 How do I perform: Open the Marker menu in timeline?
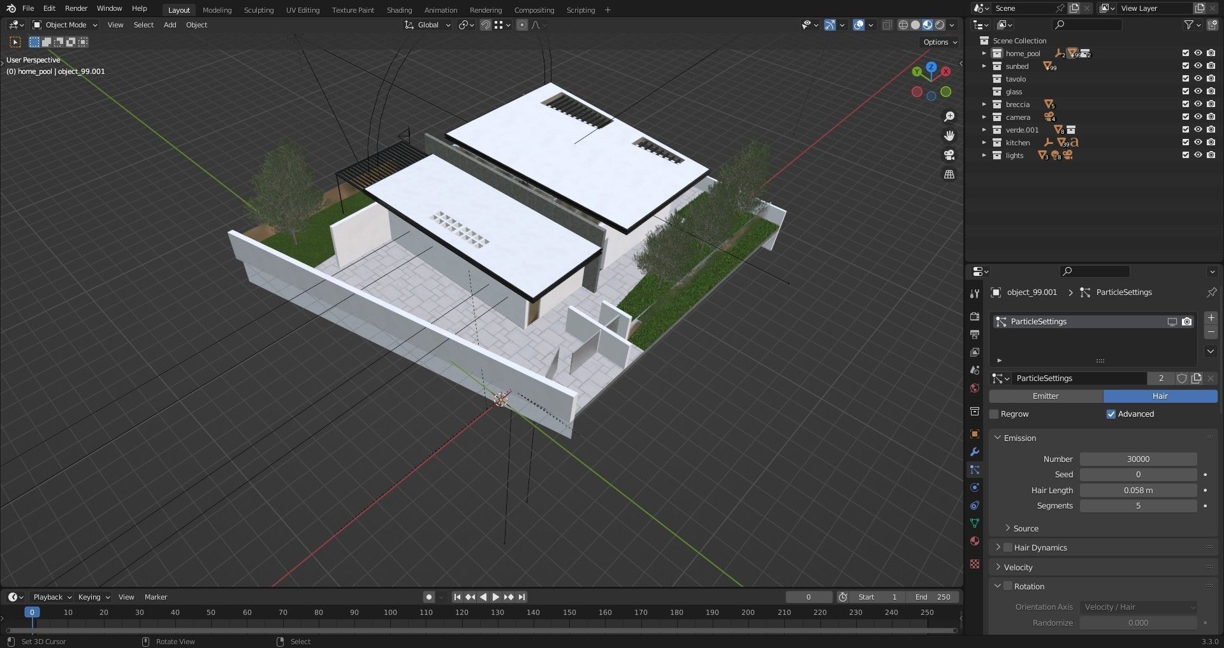[156, 597]
